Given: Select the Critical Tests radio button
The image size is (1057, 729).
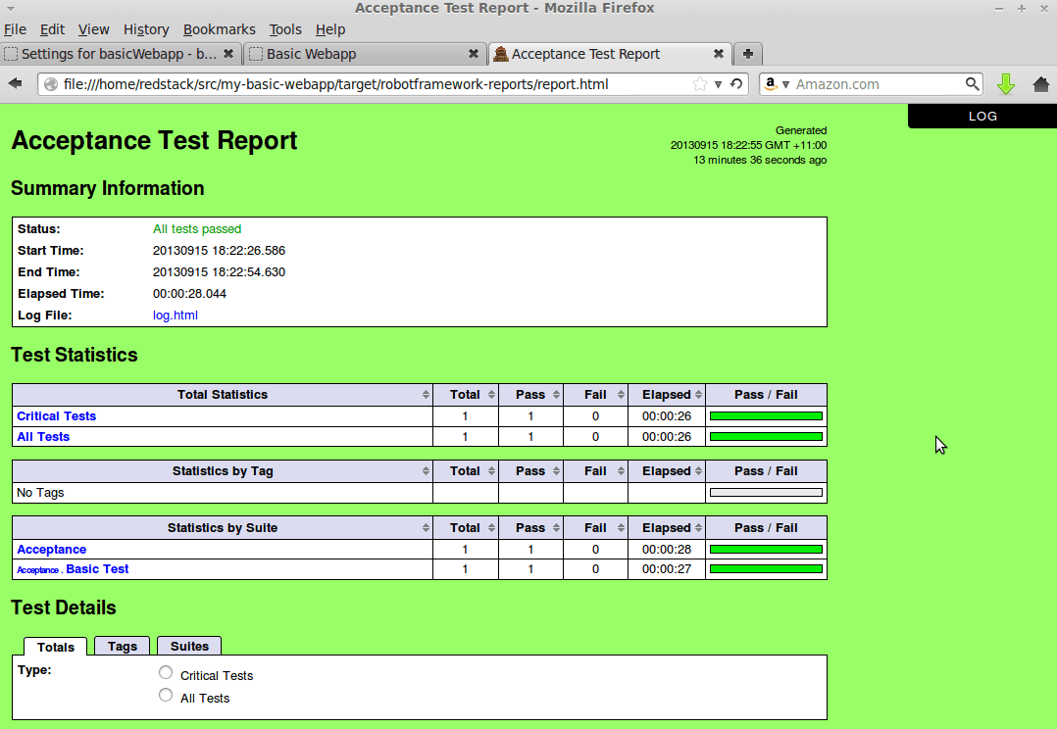Looking at the screenshot, I should tap(166, 672).
